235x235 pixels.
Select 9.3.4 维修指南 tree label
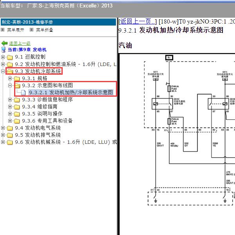pos(40,106)
